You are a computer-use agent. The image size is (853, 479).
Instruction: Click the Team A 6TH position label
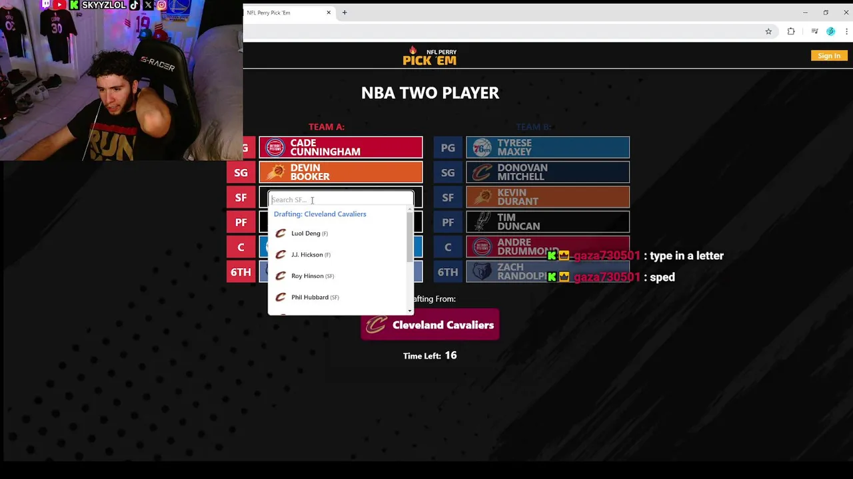click(241, 272)
